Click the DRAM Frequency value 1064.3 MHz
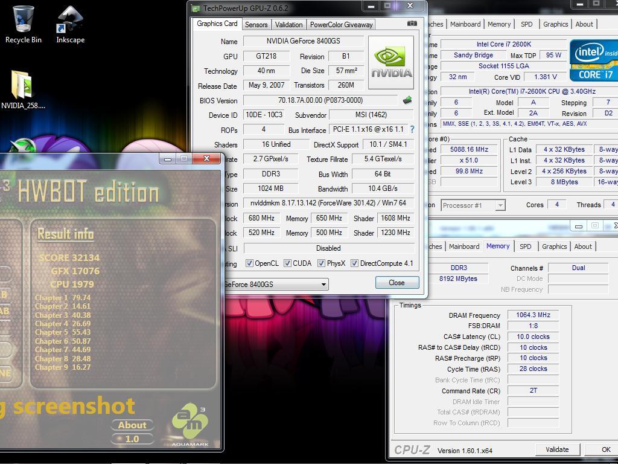This screenshot has width=618, height=464. click(534, 315)
